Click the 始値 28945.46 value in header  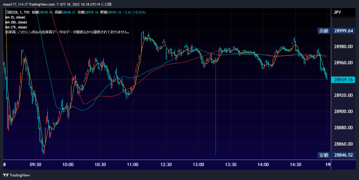43,12
